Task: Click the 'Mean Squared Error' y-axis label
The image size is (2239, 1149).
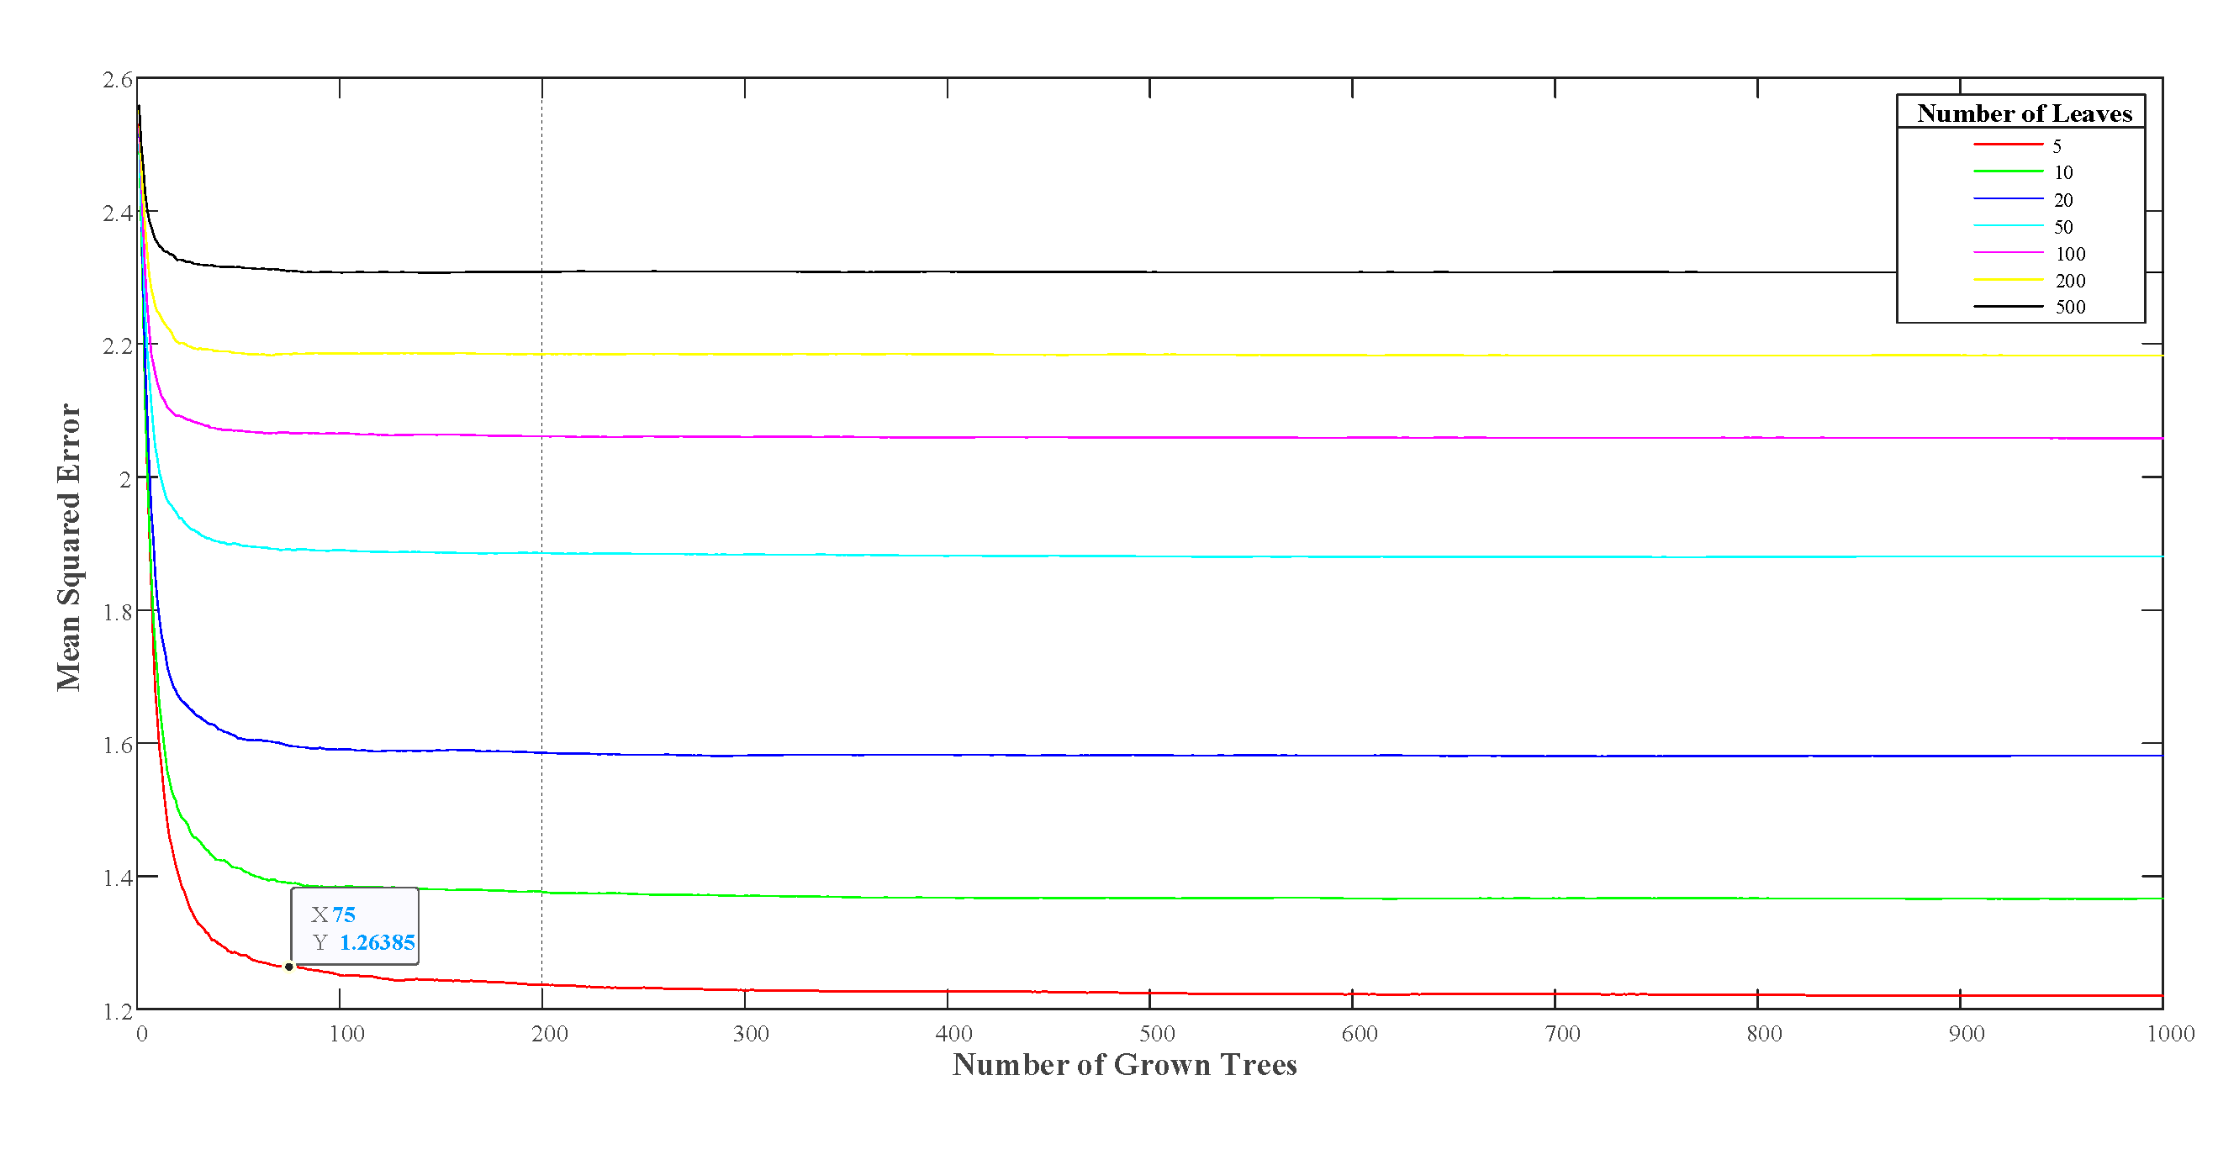Action: point(69,547)
